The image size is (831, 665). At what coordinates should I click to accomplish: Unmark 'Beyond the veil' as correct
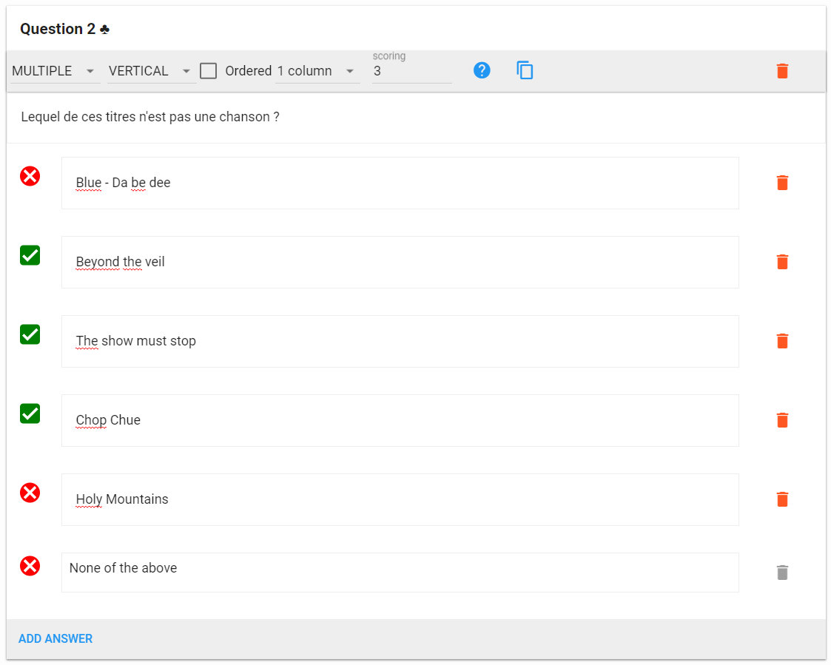point(30,255)
